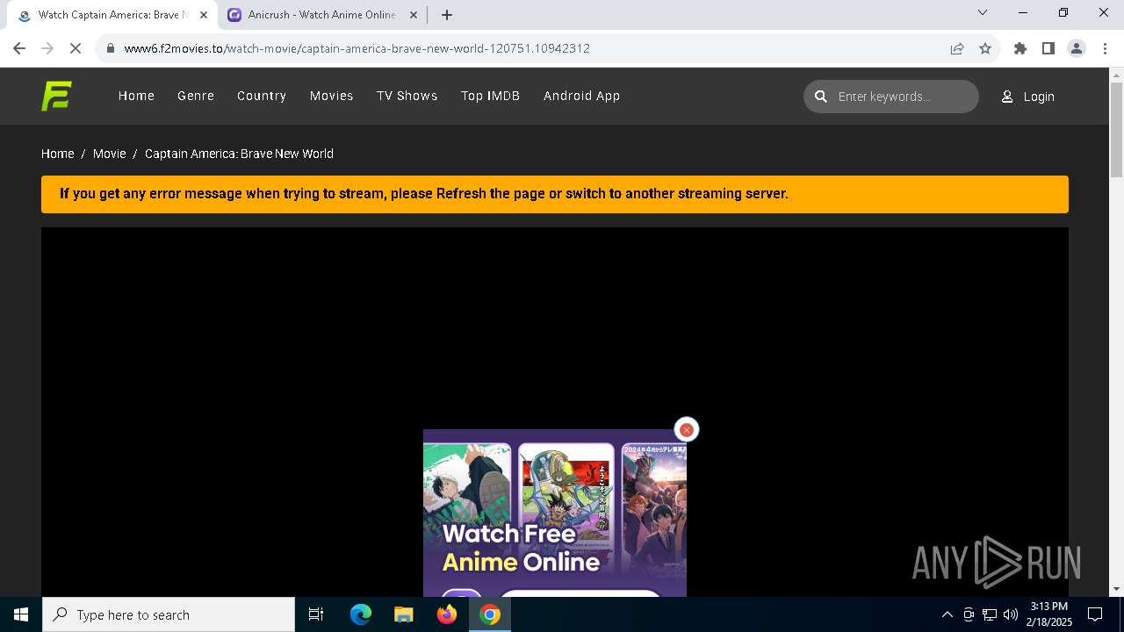Go to the Movies section
Screen dimensions: 1124x632
[332, 96]
